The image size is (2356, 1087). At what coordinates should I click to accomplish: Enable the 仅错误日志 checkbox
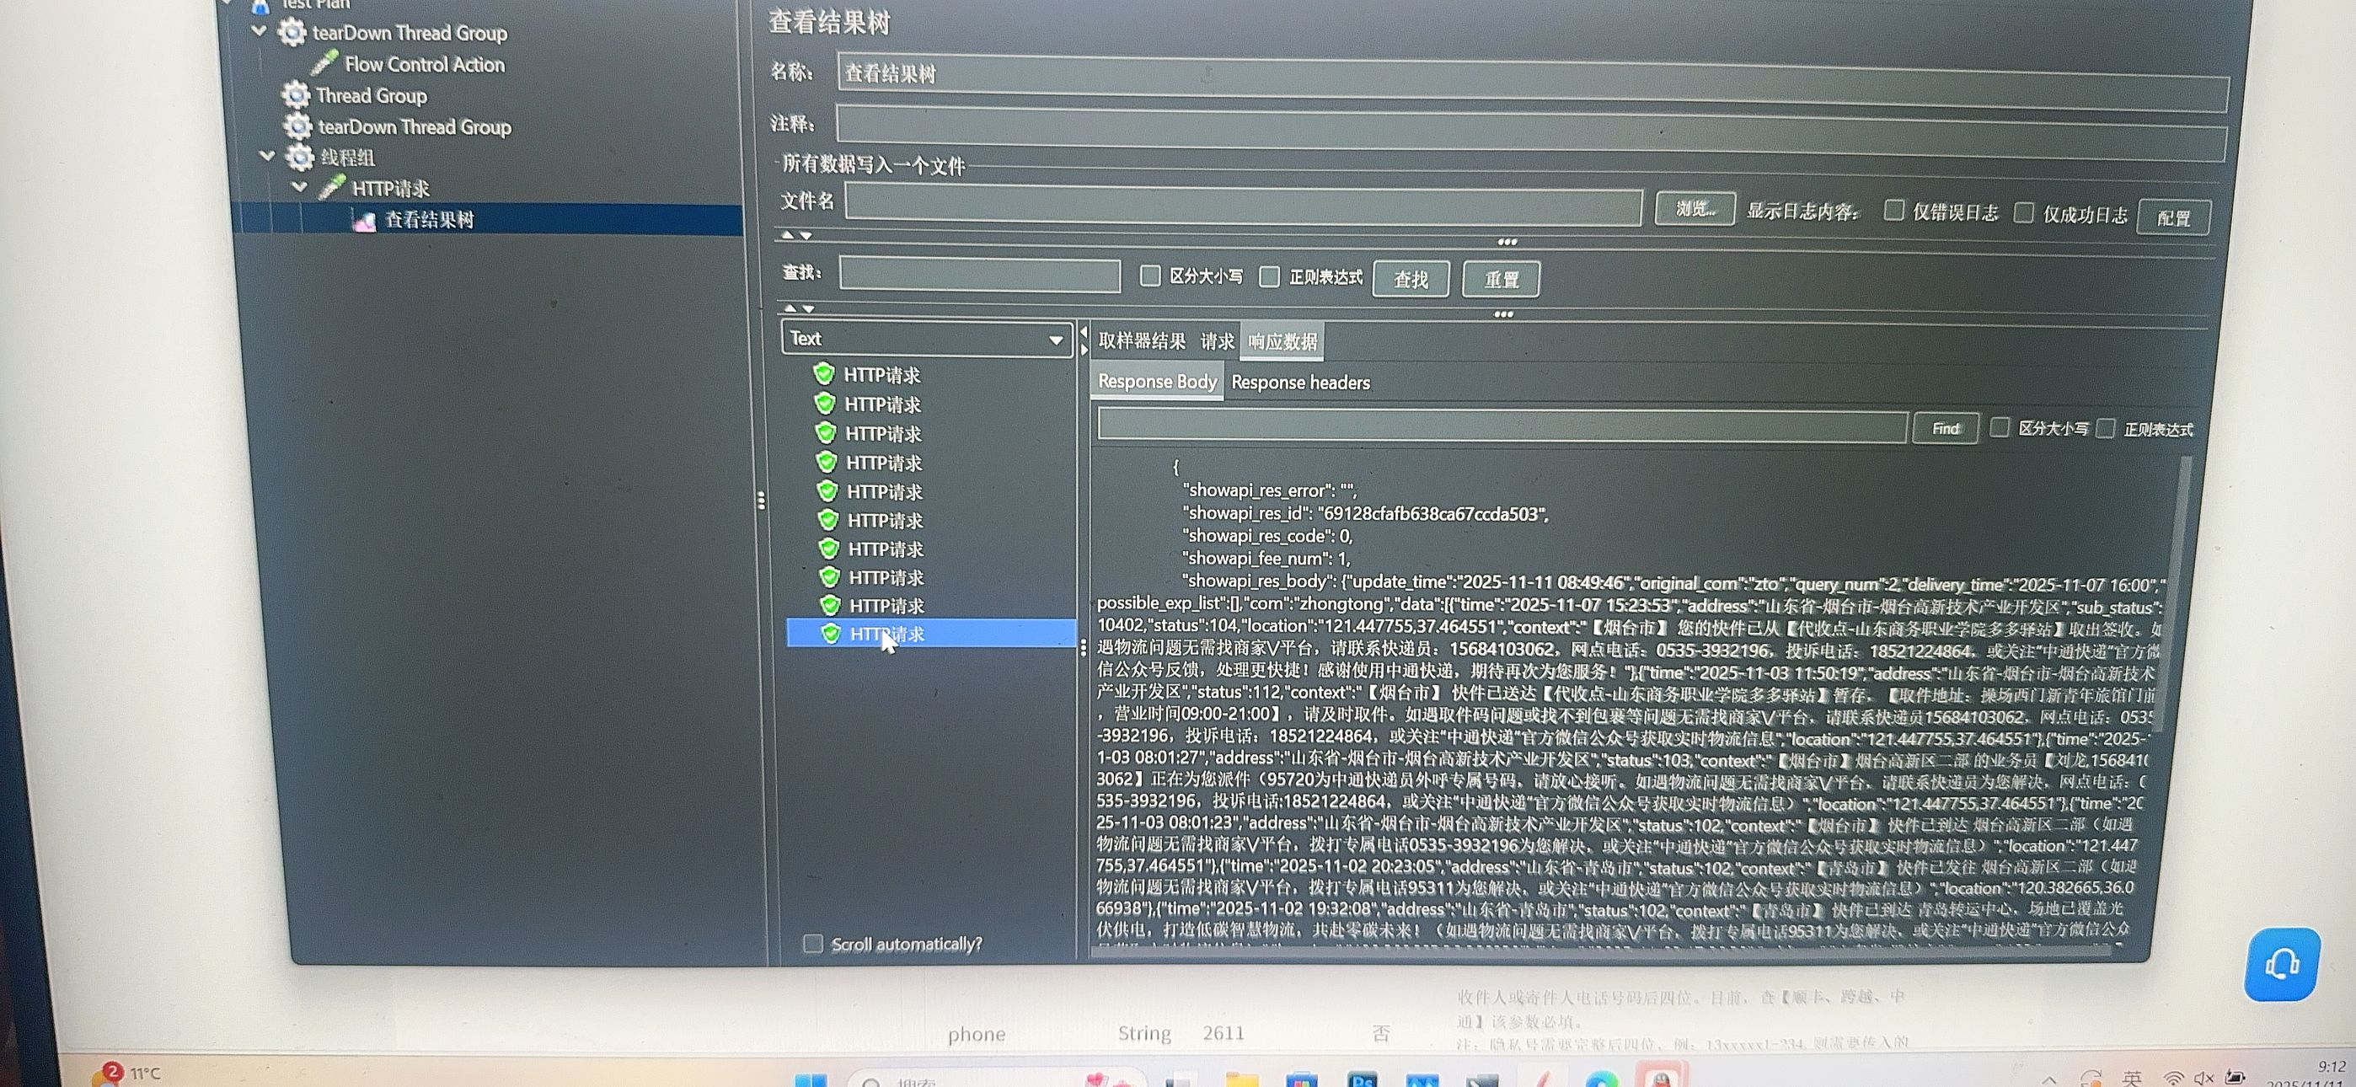point(1893,212)
